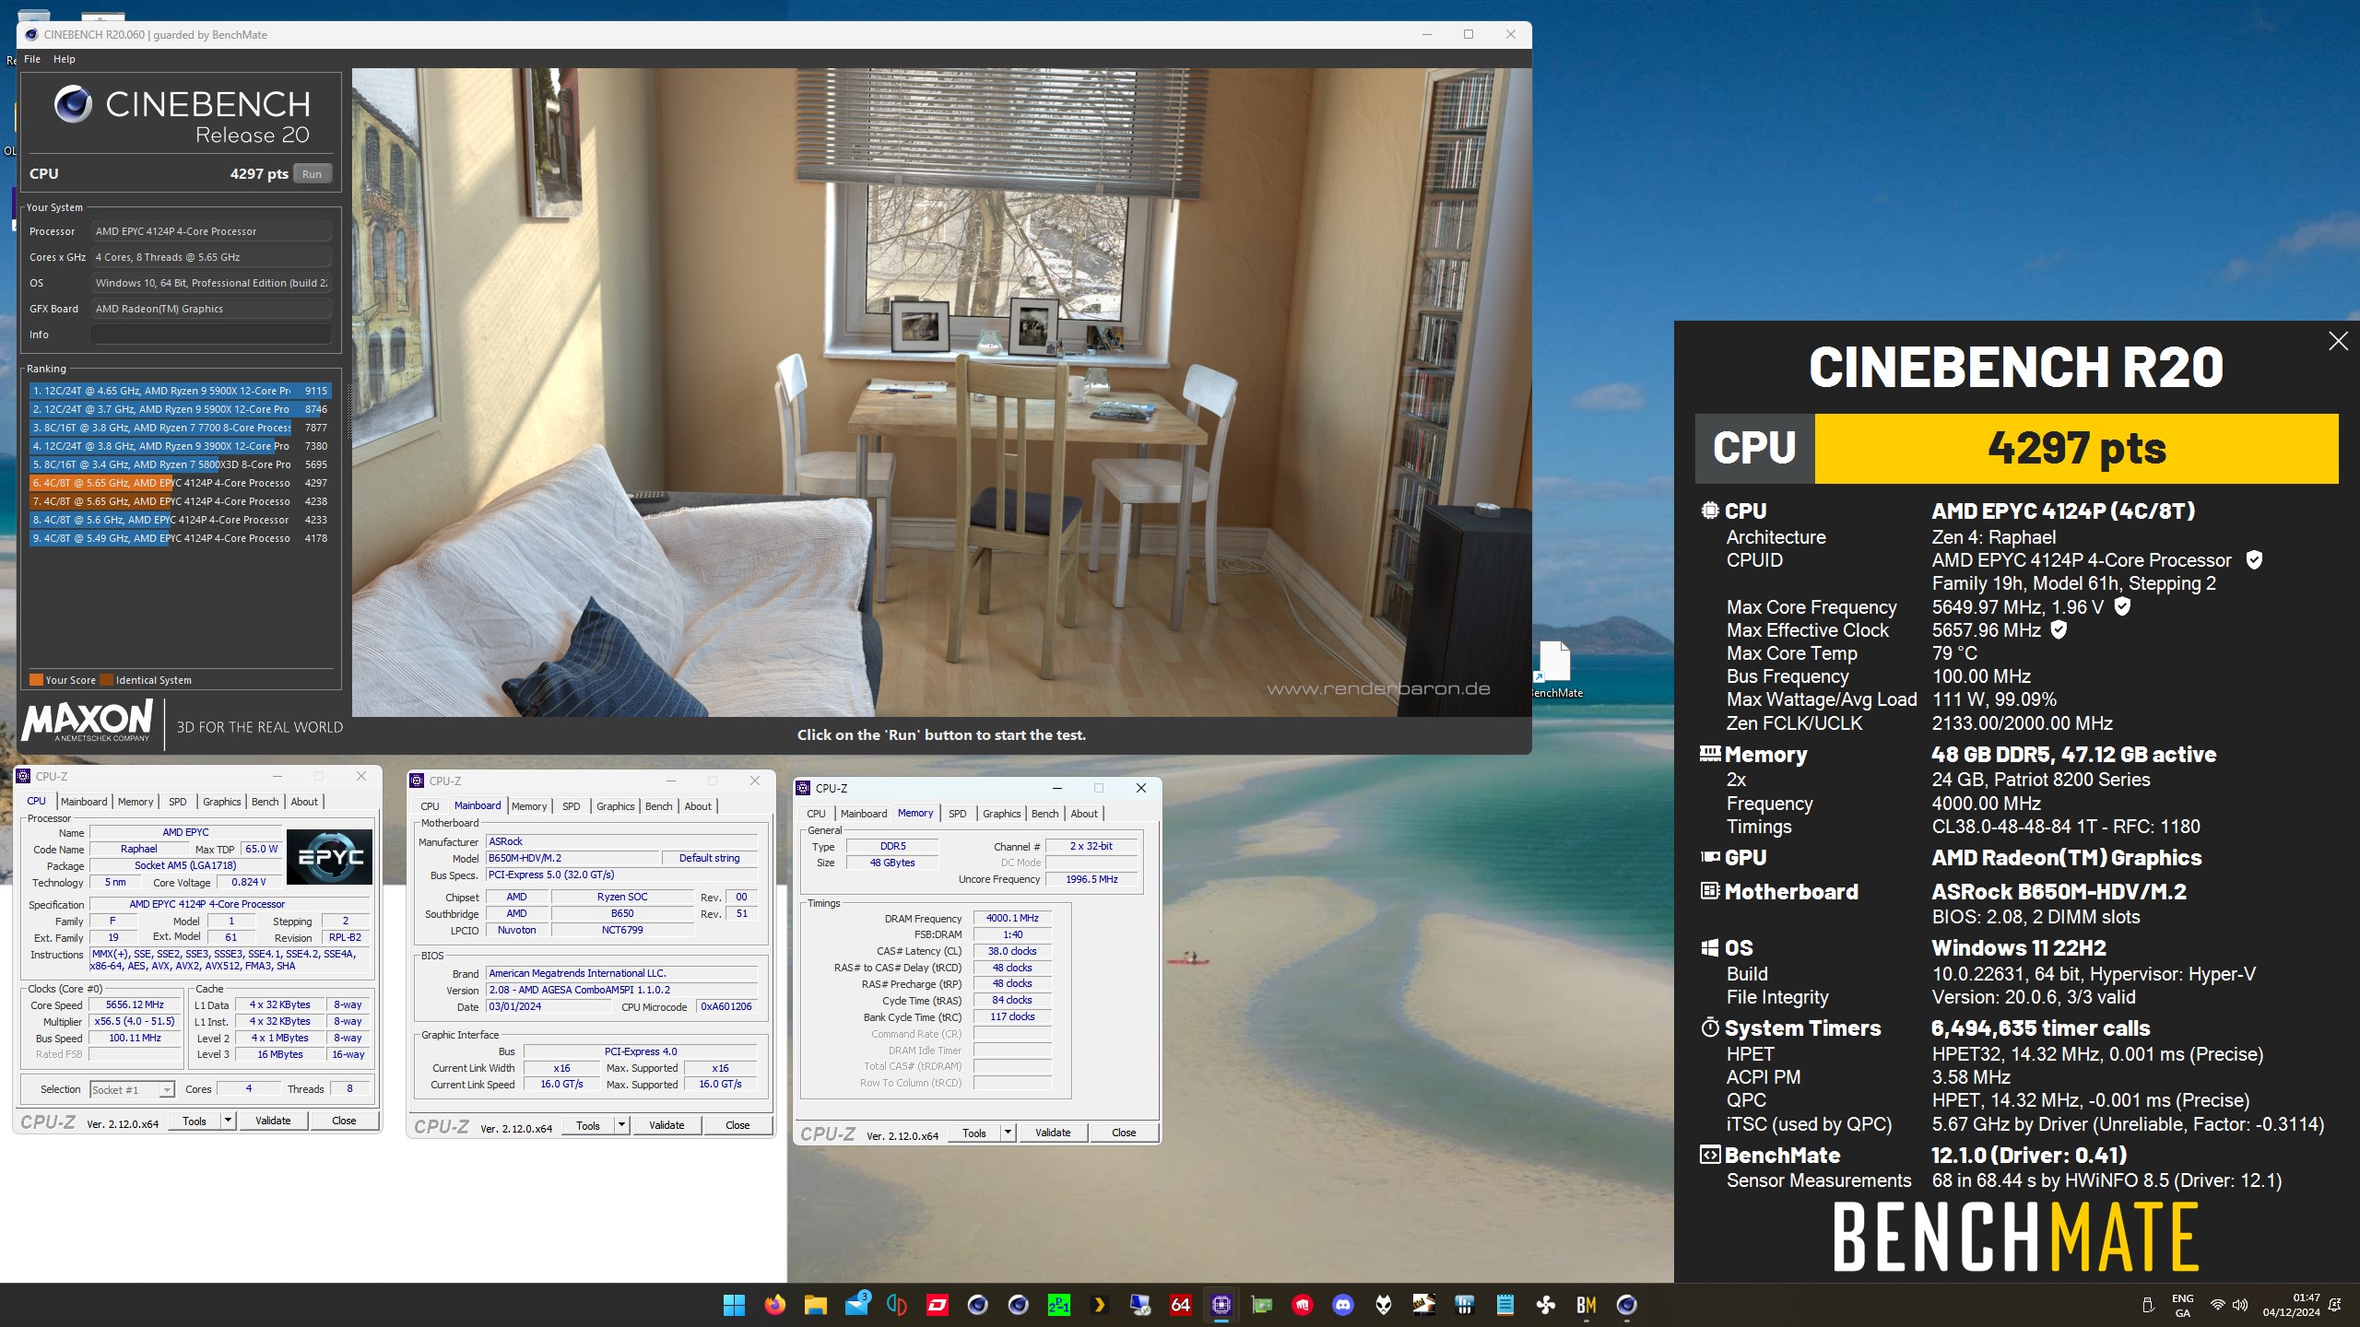Image resolution: width=2360 pixels, height=1327 pixels.
Task: Select the active CPU-Z taskbar icon
Action: (x=1221, y=1304)
